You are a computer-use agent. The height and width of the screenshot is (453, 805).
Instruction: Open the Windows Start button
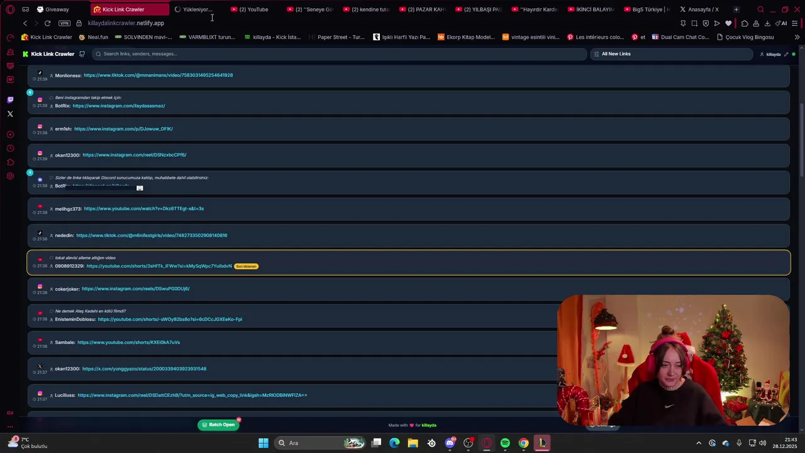tap(264, 443)
